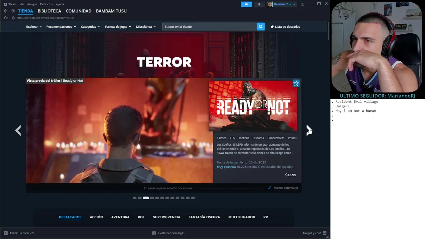Click the Disparos tag
425x239 pixels.
pyautogui.click(x=258, y=138)
